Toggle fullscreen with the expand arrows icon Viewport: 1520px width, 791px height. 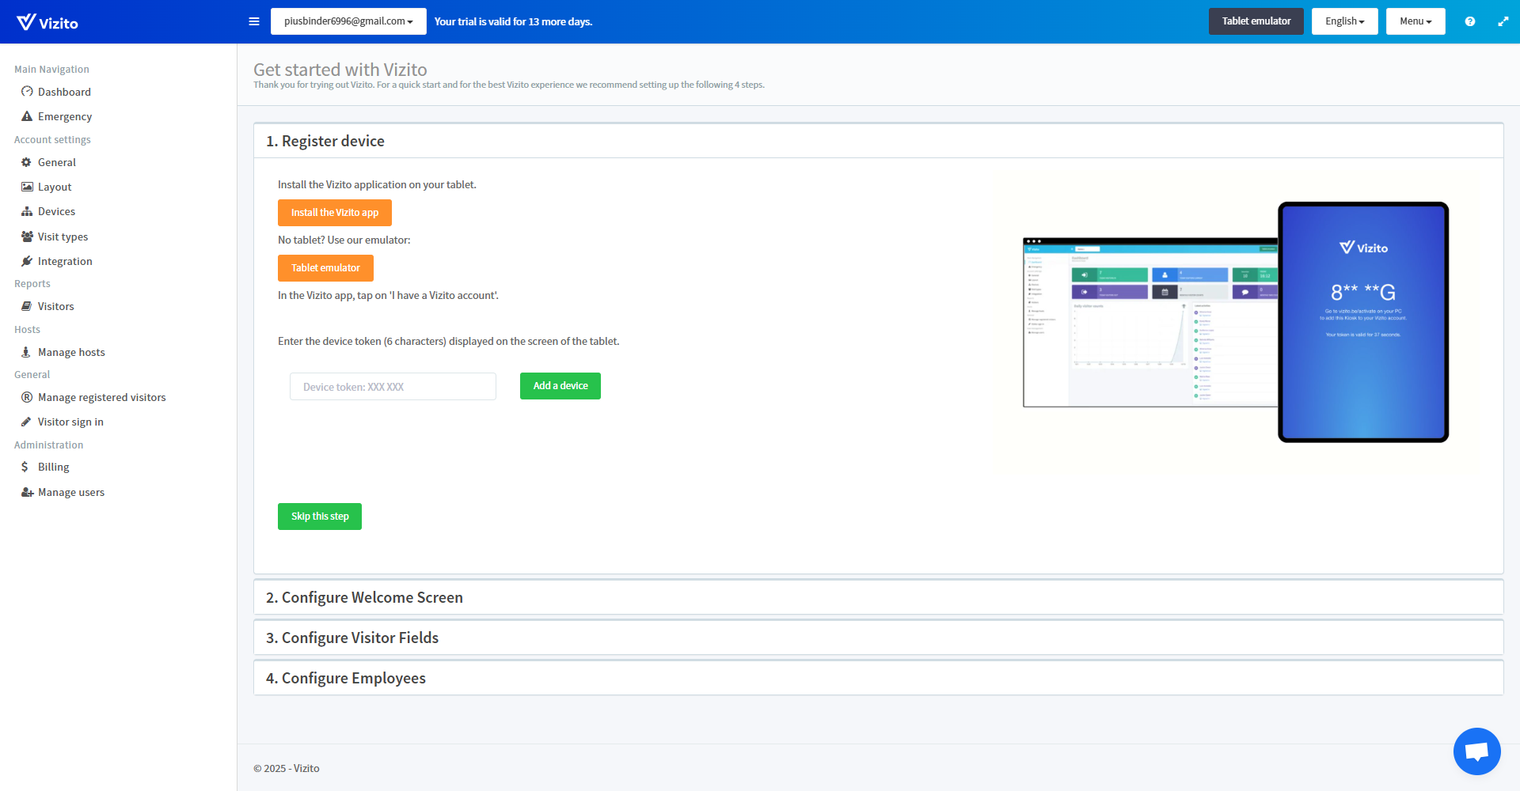tap(1503, 21)
